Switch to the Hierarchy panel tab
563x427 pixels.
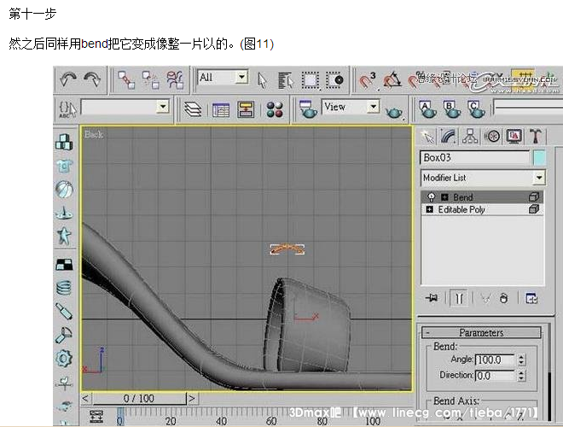click(x=470, y=137)
